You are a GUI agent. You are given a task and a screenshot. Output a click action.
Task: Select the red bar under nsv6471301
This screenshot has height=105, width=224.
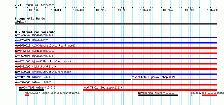coord(150,90)
